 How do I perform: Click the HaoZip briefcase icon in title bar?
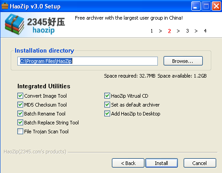pos(5,6)
